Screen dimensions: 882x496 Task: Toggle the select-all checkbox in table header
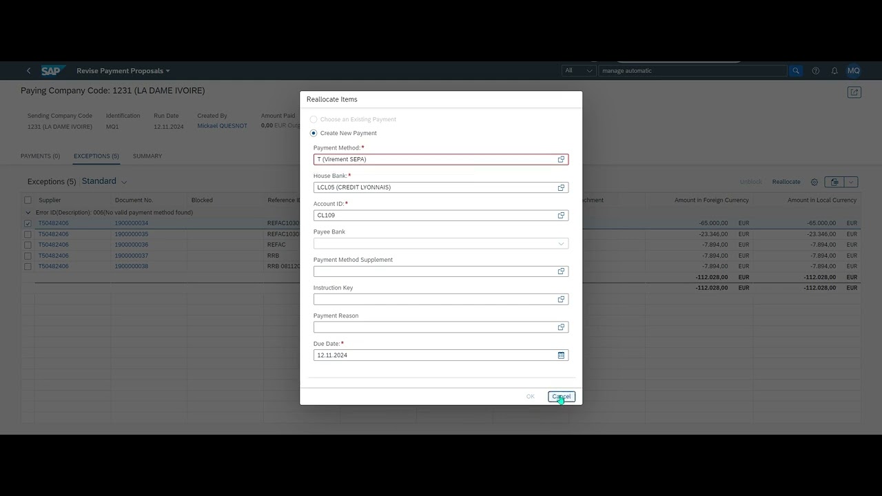pos(28,200)
